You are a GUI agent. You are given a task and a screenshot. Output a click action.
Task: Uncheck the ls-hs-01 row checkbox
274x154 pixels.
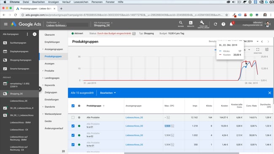point(73,145)
